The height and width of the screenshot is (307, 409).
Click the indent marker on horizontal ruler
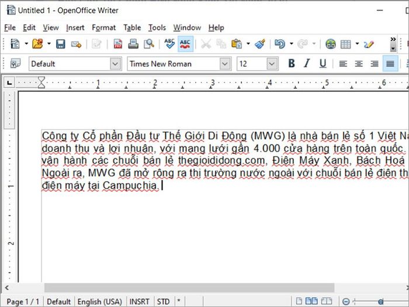(x=41, y=82)
